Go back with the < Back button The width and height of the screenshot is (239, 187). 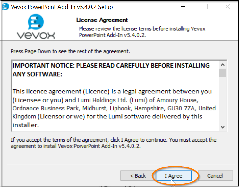pyautogui.click(x=138, y=175)
